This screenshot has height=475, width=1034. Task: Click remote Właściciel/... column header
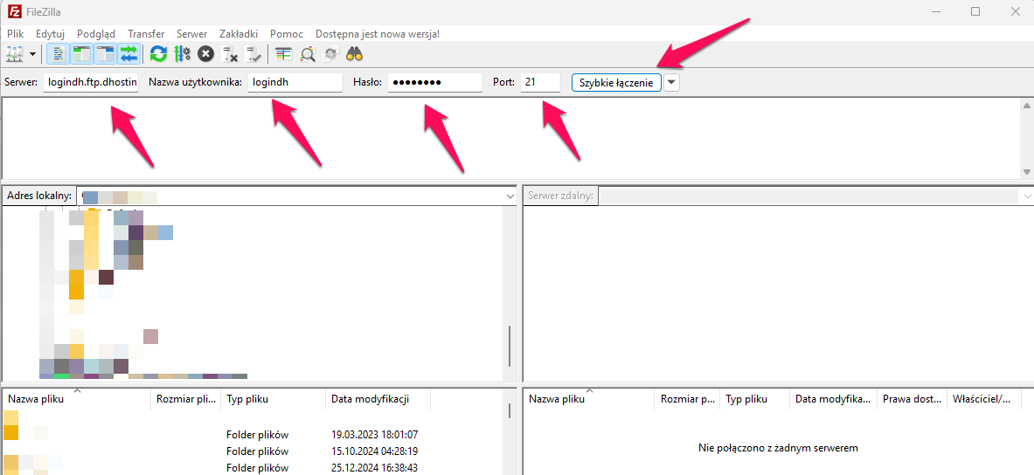click(x=984, y=399)
